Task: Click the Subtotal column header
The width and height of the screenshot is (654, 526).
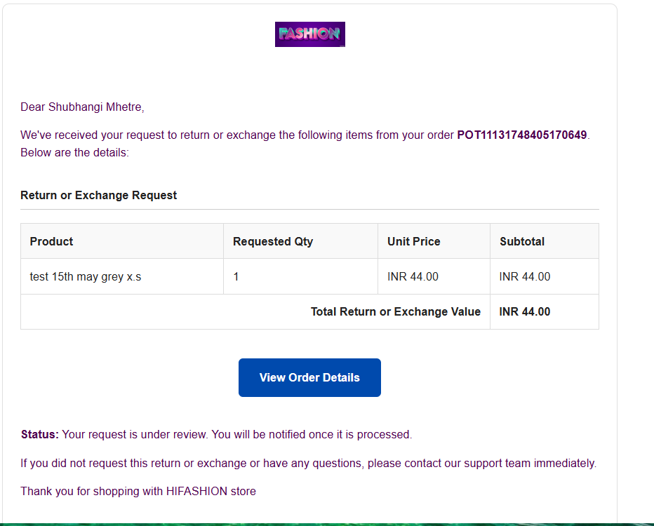Action: pyautogui.click(x=522, y=241)
